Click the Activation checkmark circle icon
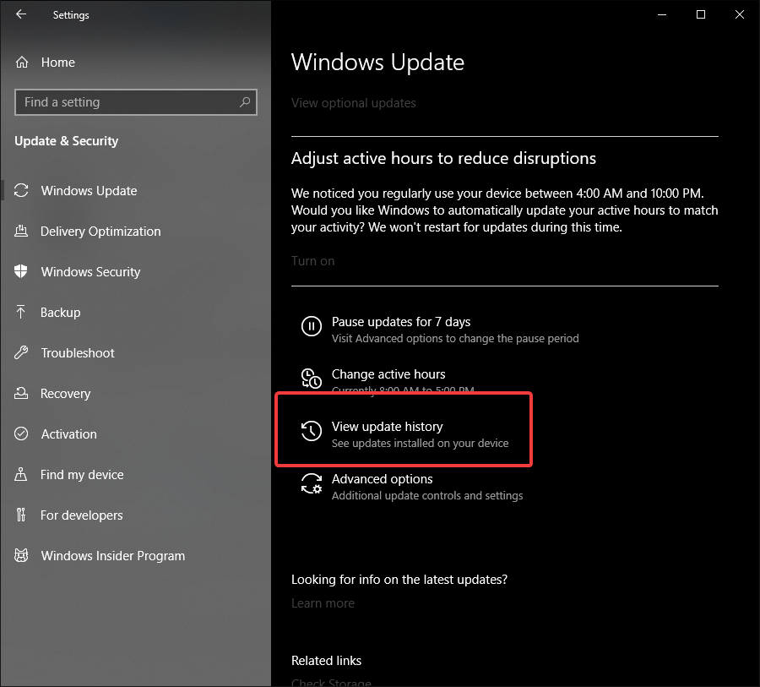Screen dimensions: 760x687 coord(21,433)
